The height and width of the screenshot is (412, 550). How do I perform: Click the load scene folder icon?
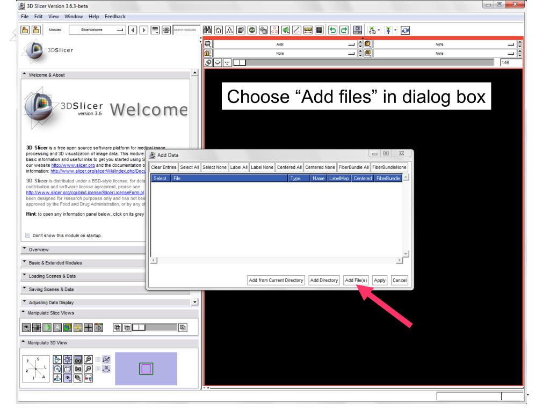click(25, 30)
